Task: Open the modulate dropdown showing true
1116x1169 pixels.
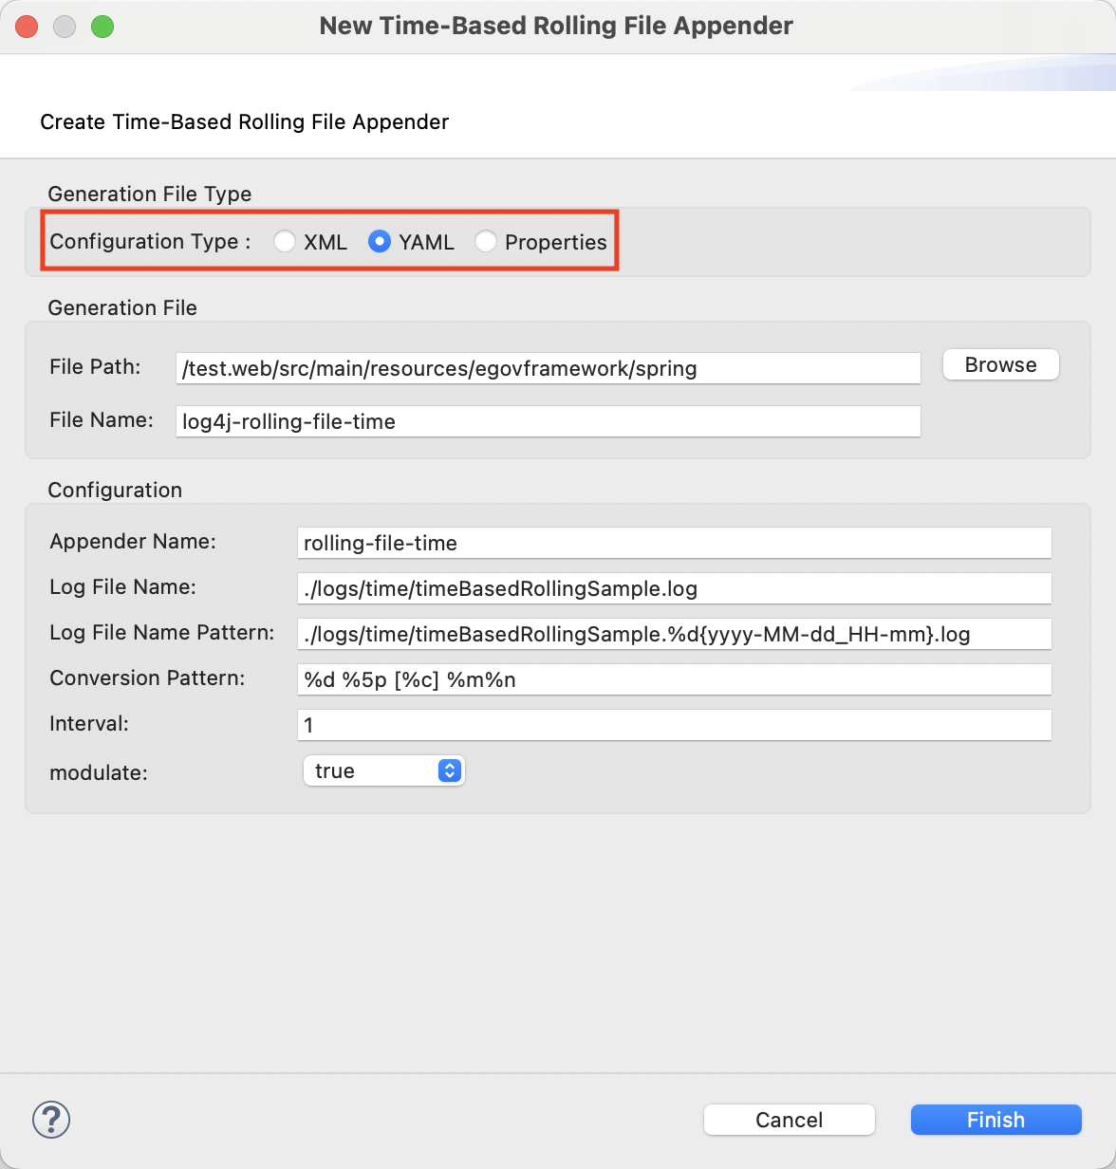Action: pos(383,770)
